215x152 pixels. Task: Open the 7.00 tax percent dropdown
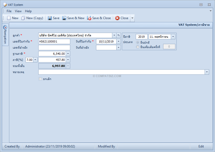coord(35,60)
